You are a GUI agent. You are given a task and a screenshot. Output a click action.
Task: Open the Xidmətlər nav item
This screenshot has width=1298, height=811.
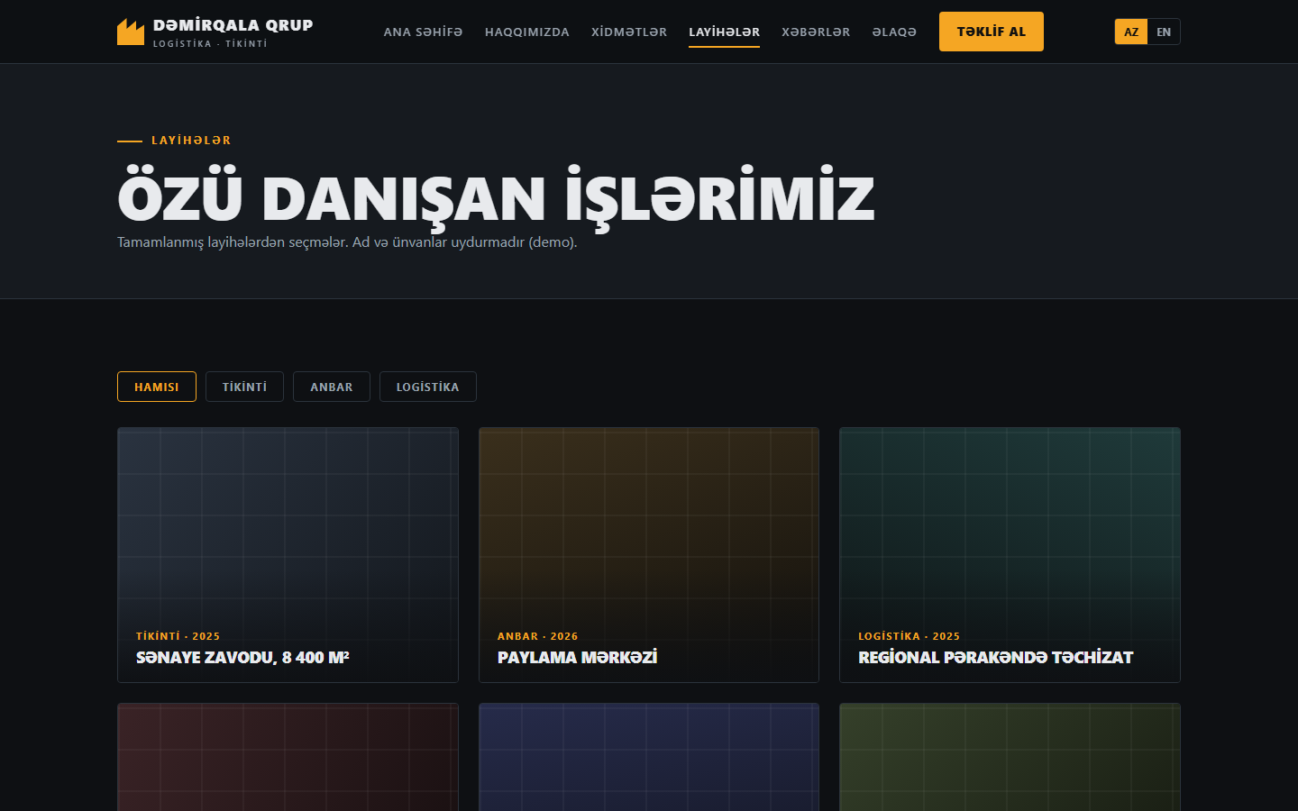[629, 32]
